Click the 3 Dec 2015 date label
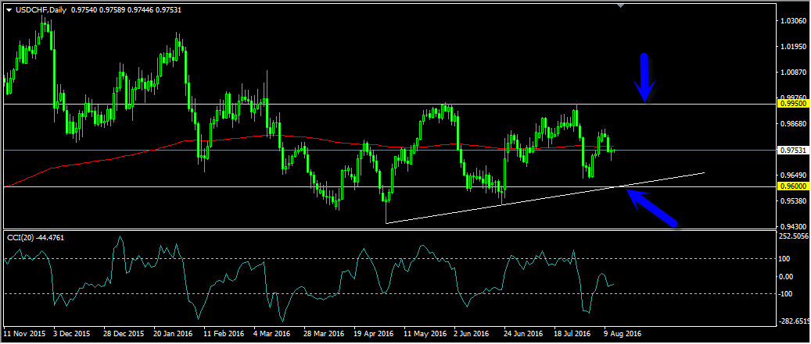Viewport: 811px width, 344px height. [71, 334]
